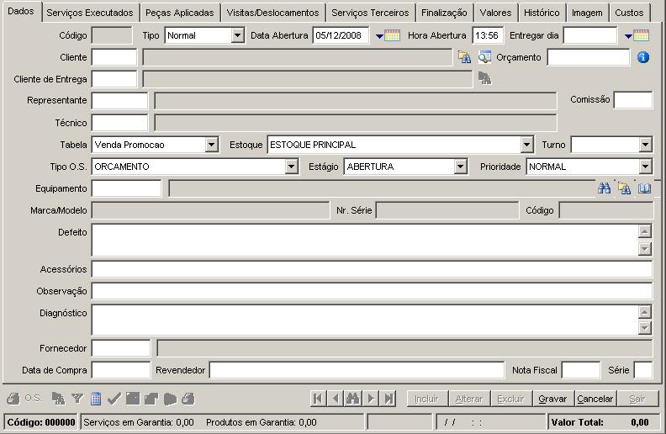Click the filter funnel icon in bottom toolbar
This screenshot has height=434, width=666.
pos(77,399)
